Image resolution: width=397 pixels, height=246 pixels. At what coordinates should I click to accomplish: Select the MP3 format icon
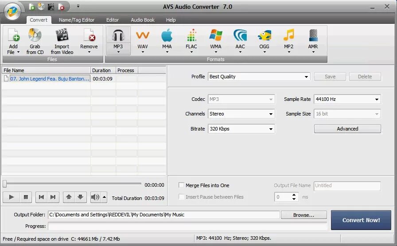(118, 35)
